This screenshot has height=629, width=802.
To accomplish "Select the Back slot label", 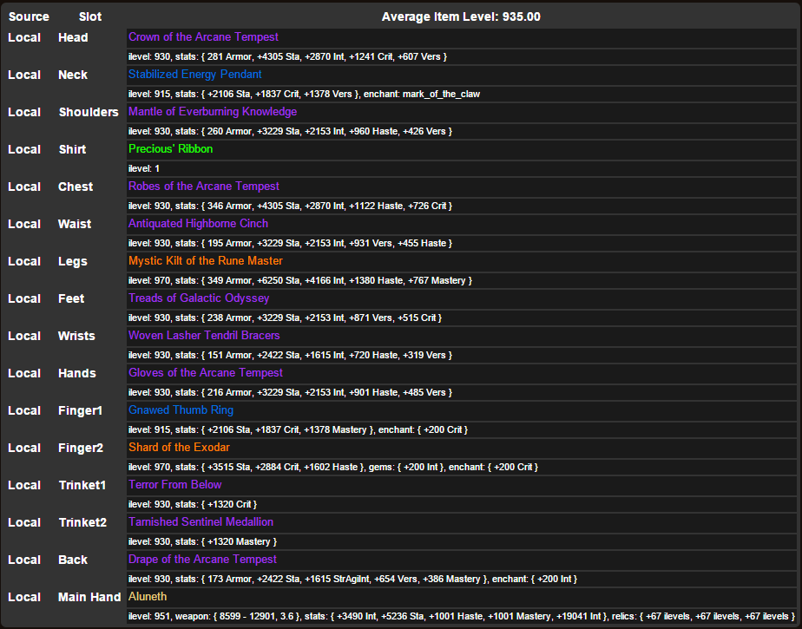I will [73, 560].
